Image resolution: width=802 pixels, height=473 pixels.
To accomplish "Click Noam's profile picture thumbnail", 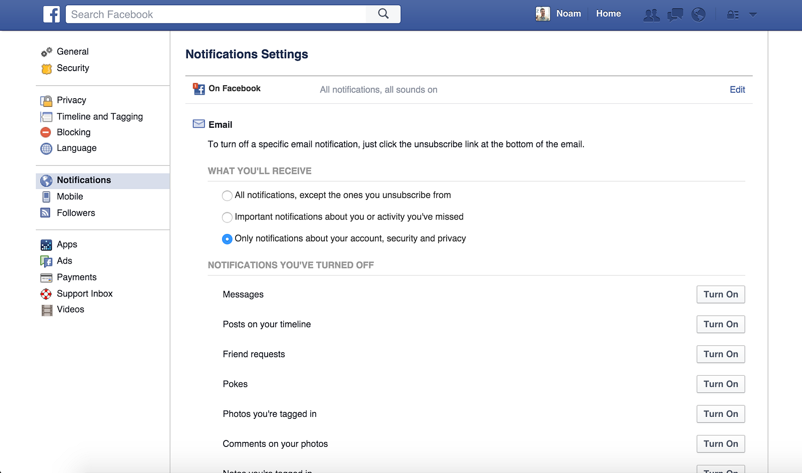I will [x=543, y=14].
